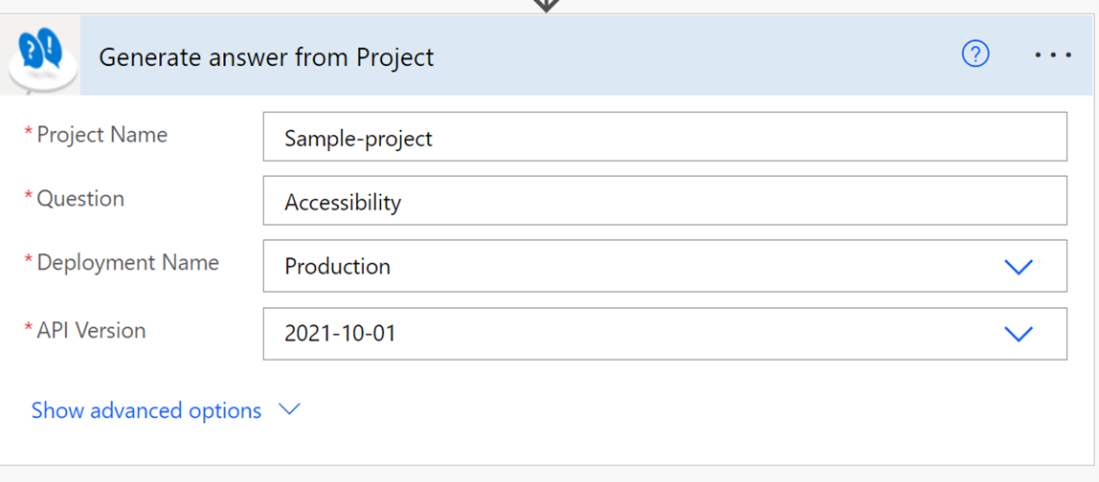1099x482 pixels.
Task: Click the Question field label
Action: [80, 199]
